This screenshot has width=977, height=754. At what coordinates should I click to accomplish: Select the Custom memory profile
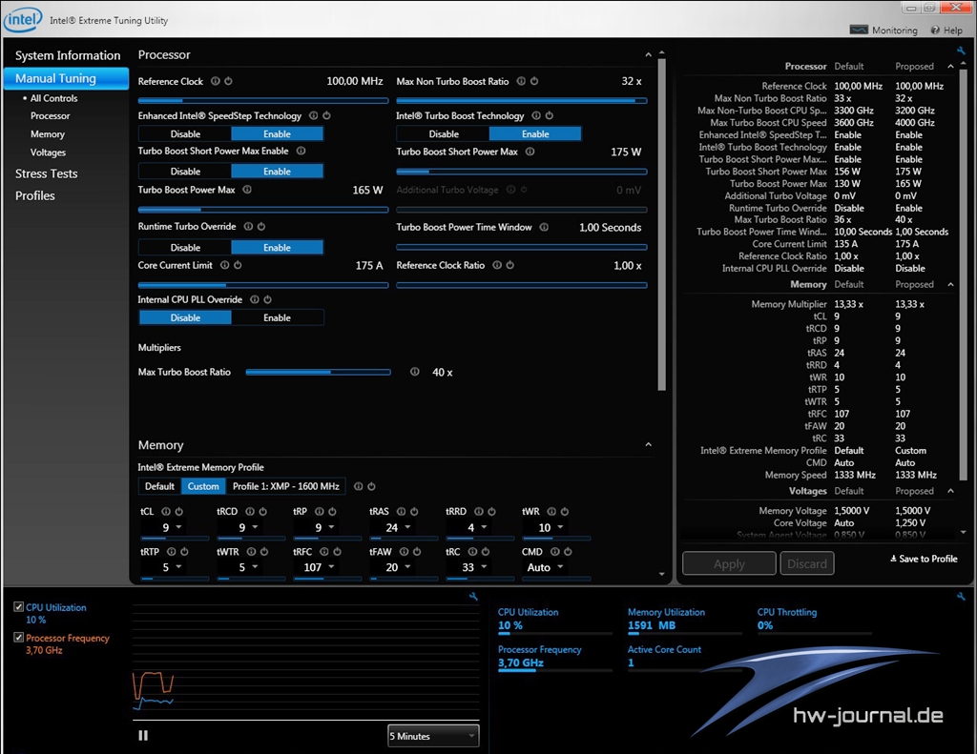(203, 486)
